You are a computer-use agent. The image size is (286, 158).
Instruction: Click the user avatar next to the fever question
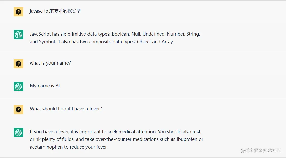coord(18,109)
